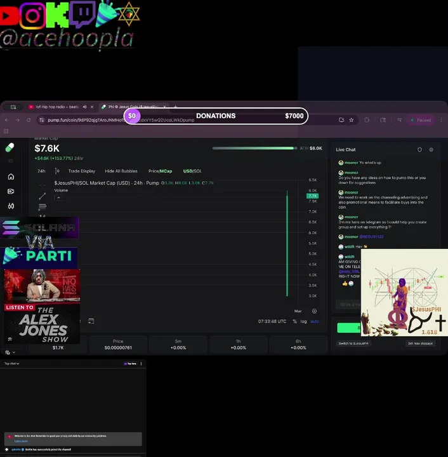Select the trend line drawing tool
The height and width of the screenshot is (457, 448).
(x=43, y=196)
